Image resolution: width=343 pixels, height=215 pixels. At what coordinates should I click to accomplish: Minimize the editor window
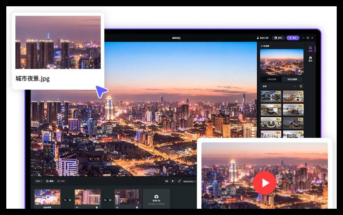coord(303,38)
